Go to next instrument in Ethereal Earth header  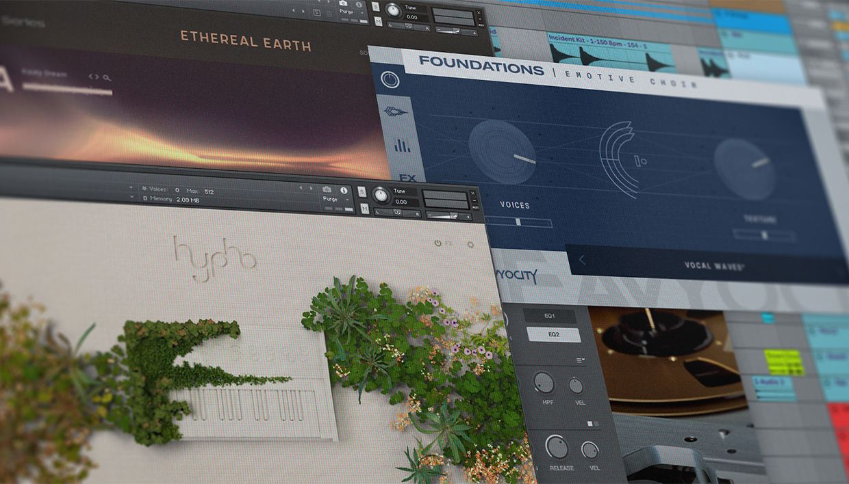click(x=302, y=11)
